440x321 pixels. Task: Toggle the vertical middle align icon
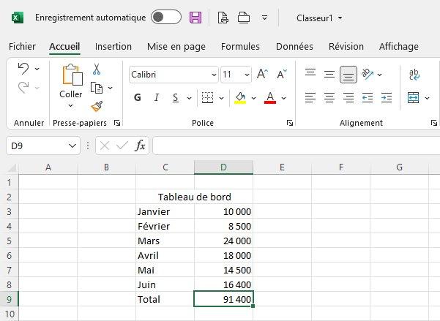tap(329, 75)
